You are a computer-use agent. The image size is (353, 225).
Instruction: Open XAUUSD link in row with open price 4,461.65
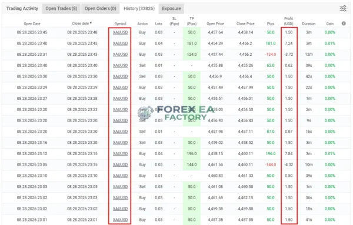click(120, 197)
